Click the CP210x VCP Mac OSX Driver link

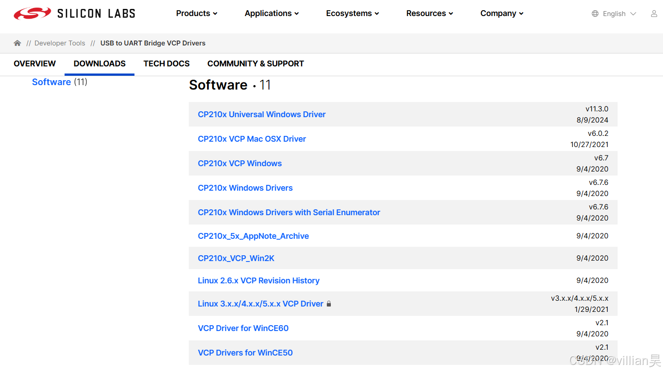pos(252,139)
